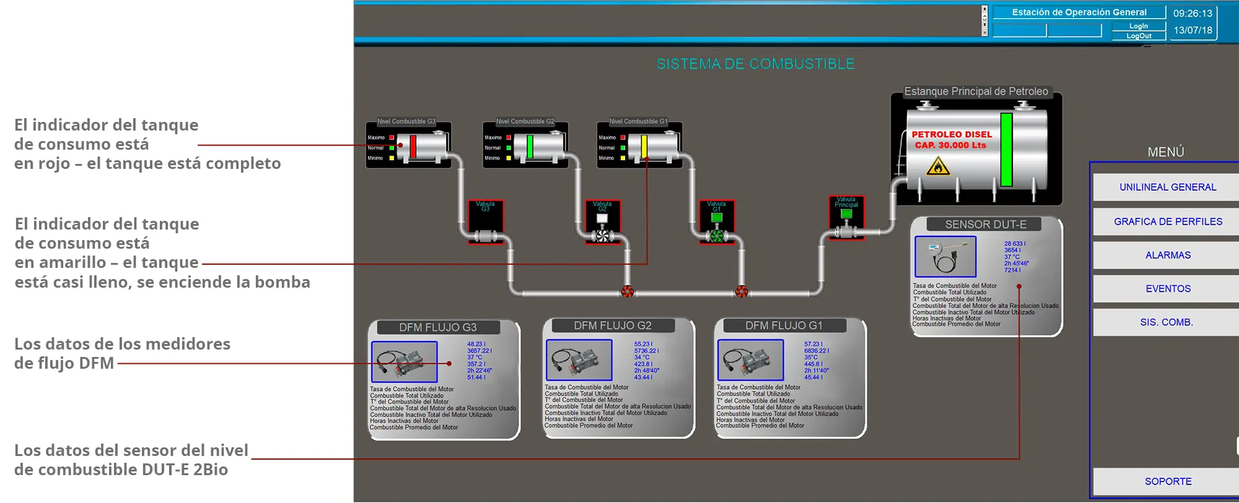Screen dimensions: 1239x503
Task: Click the green status square of Valvula G1
Action: 717,218
